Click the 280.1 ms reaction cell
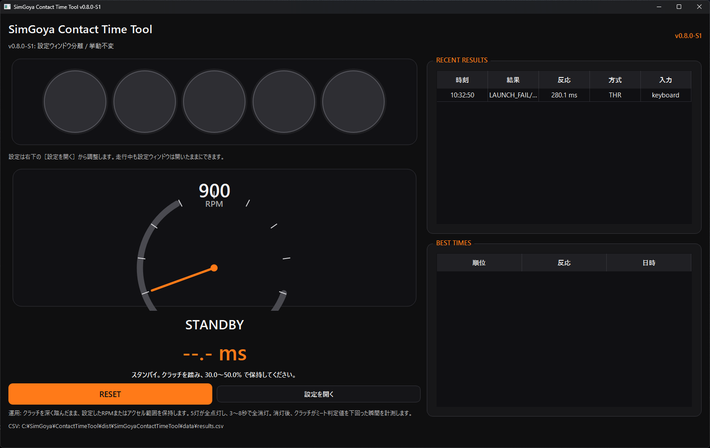Screen dimensions: 710x448 (564, 95)
